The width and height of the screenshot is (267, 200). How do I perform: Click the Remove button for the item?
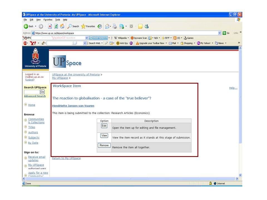pyautogui.click(x=104, y=145)
